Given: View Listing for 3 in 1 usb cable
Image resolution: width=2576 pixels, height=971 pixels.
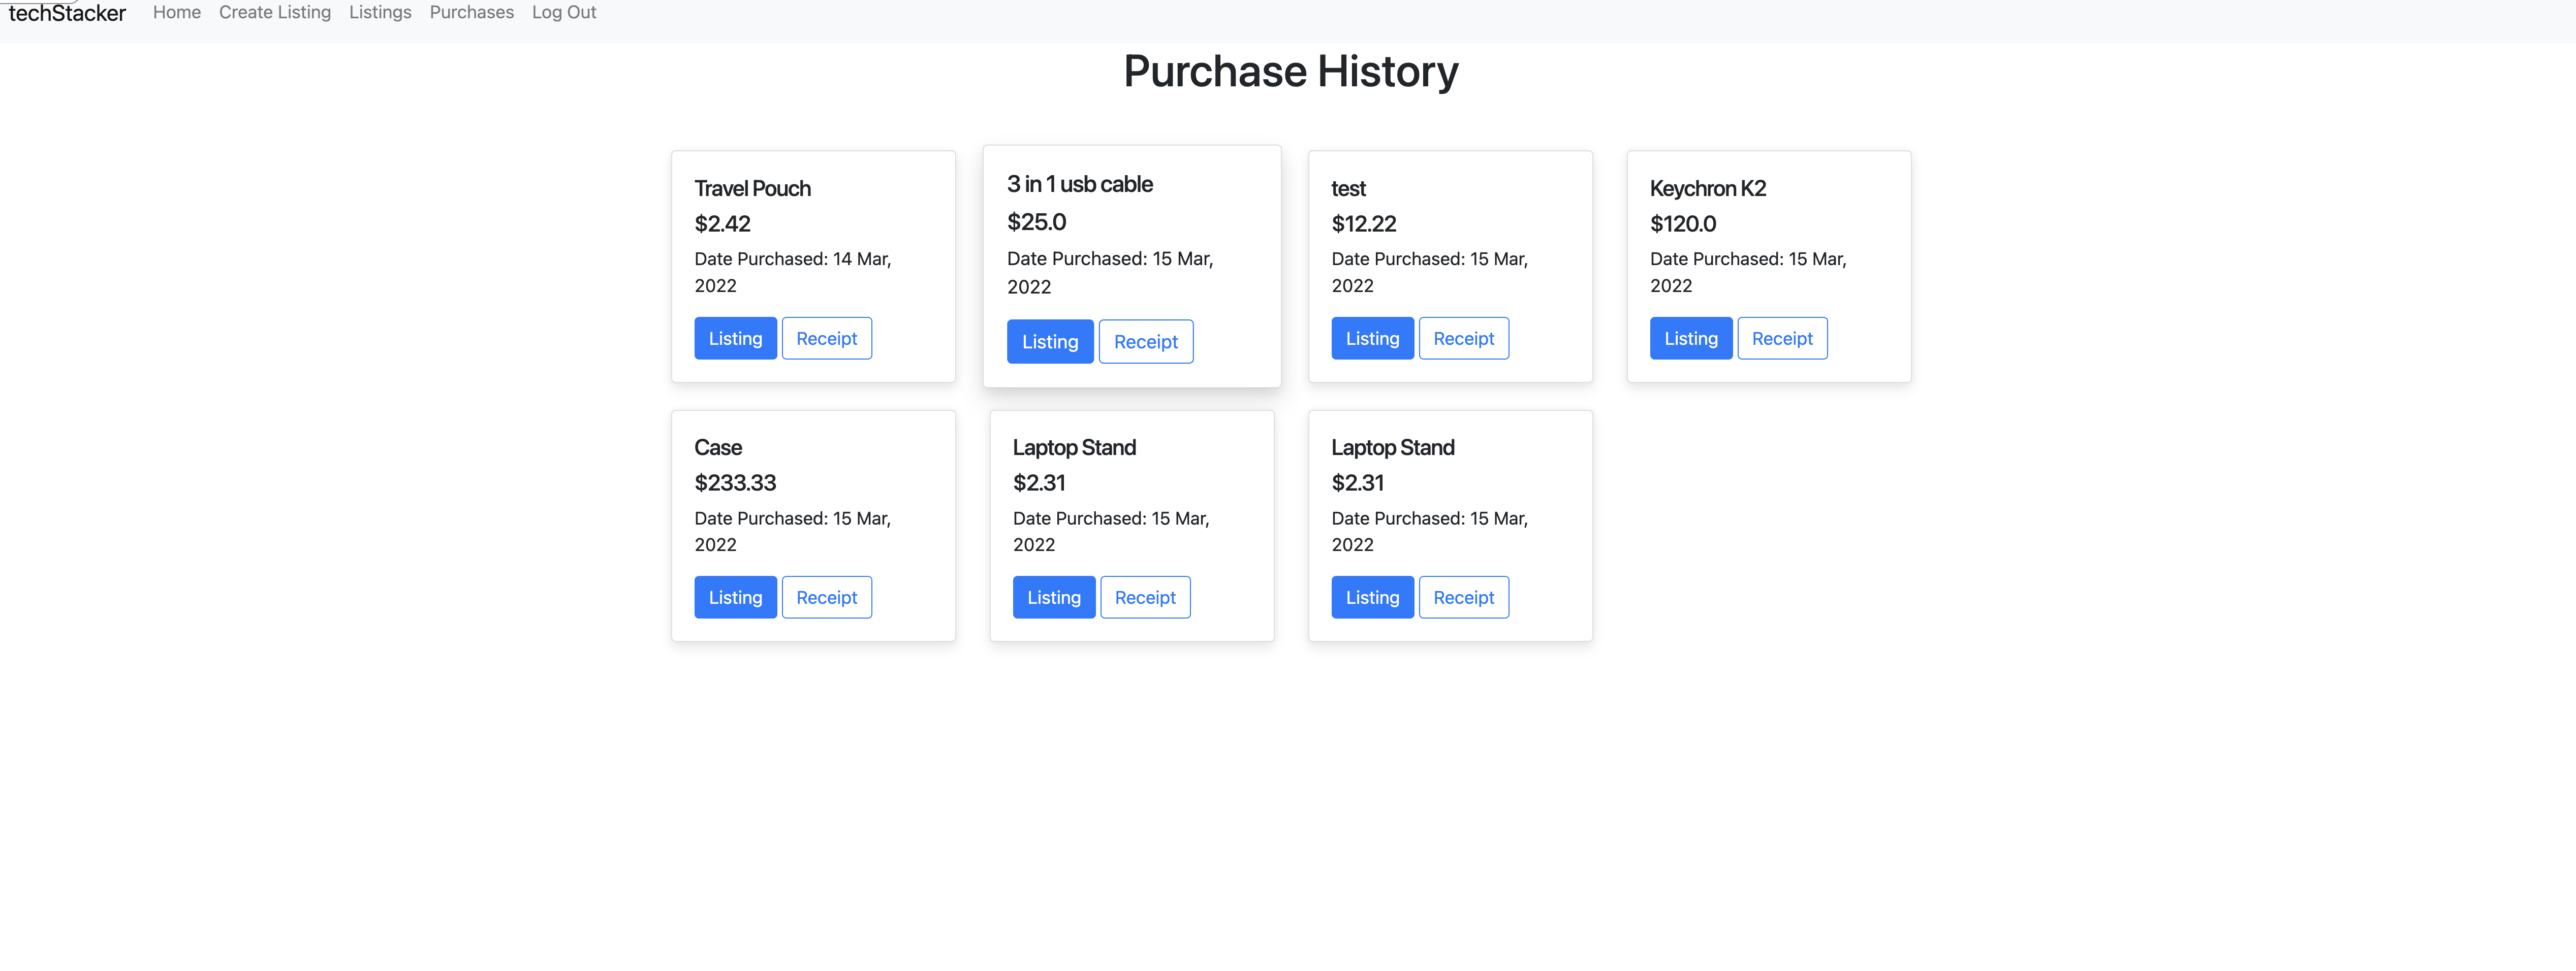Looking at the screenshot, I should point(1049,341).
